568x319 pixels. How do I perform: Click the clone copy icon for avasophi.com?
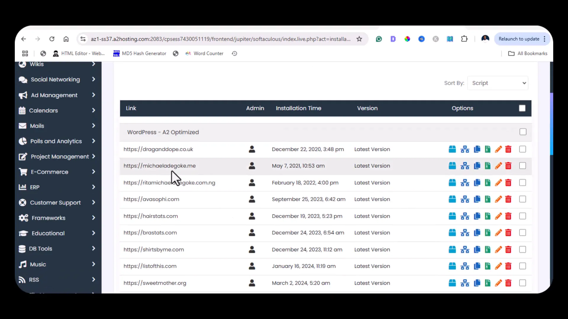click(477, 199)
